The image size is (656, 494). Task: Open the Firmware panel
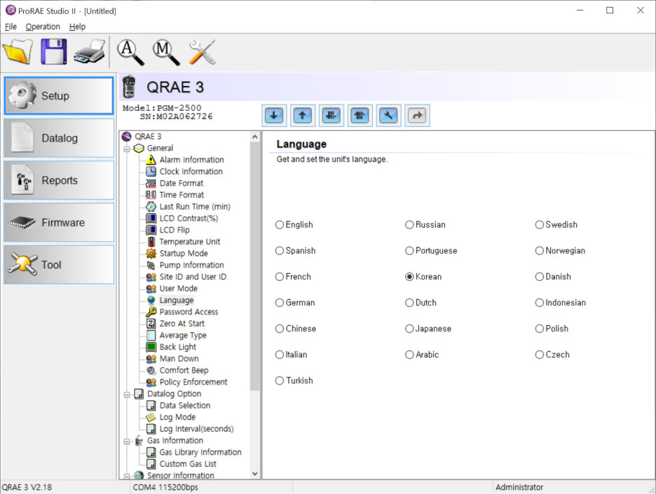pos(59,223)
